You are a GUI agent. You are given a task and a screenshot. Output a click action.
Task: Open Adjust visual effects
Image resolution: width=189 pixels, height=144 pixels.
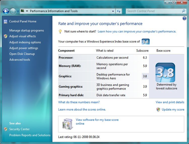pos(22,36)
